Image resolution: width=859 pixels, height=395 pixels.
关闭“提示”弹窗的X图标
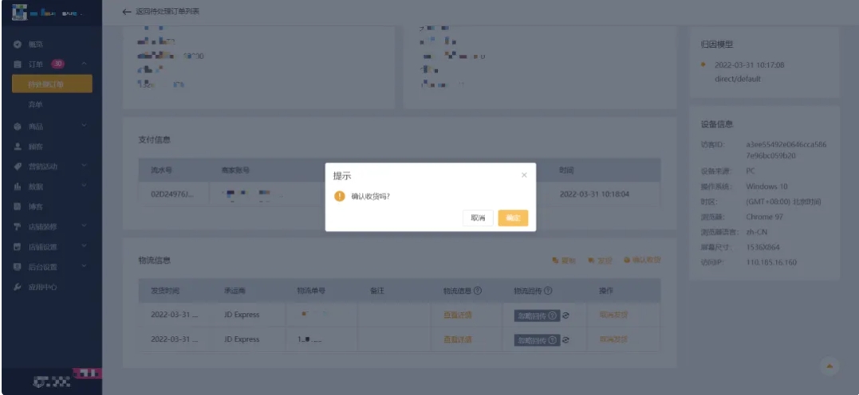pos(524,175)
